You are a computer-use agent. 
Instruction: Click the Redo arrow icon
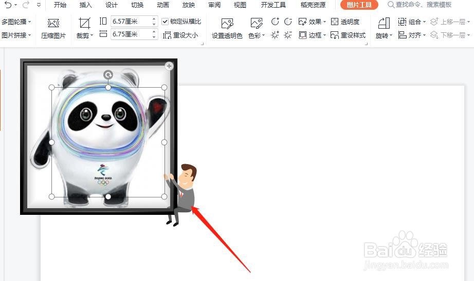point(26,5)
